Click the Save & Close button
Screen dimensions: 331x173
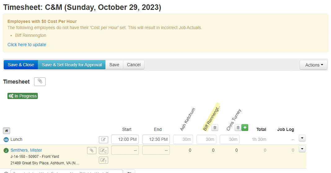coord(21,65)
